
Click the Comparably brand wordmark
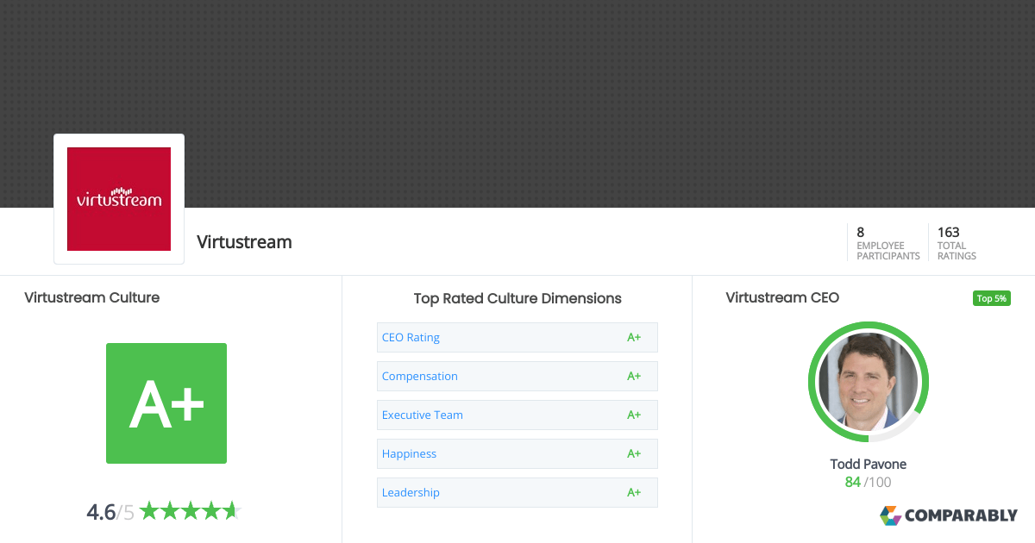(x=961, y=515)
